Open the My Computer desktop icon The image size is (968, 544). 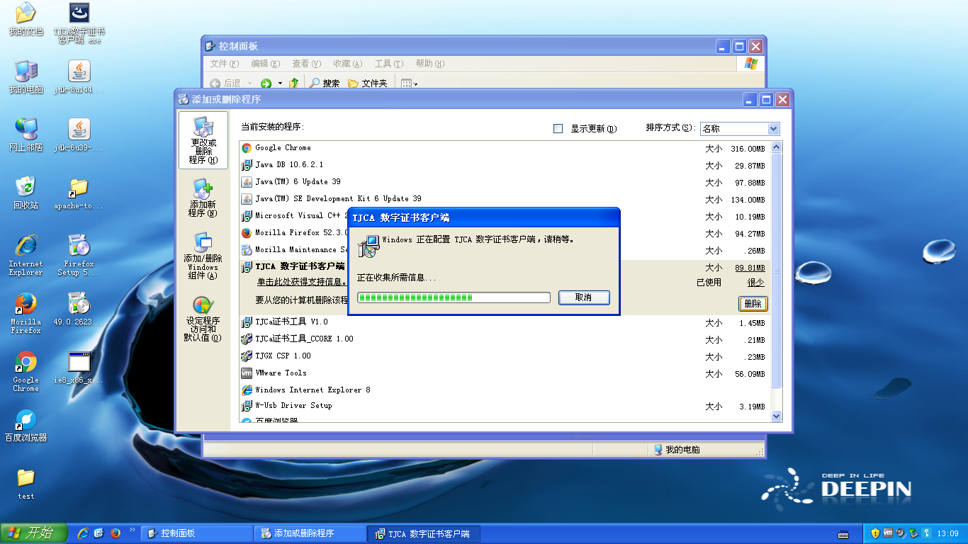26,77
